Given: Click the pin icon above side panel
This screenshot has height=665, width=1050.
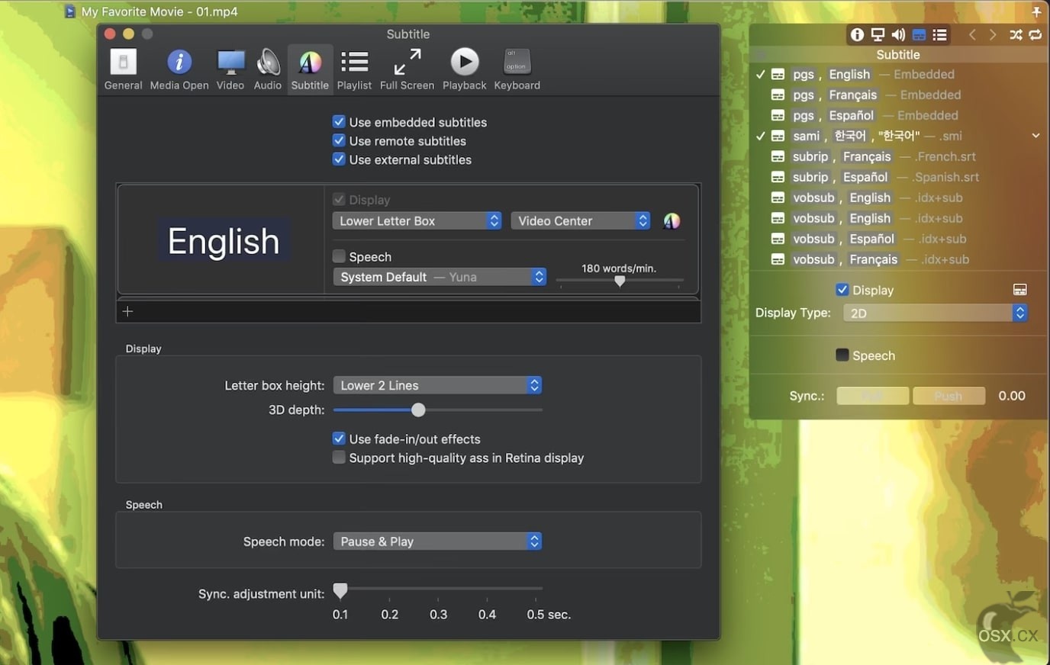Looking at the screenshot, I should pyautogui.click(x=1036, y=11).
